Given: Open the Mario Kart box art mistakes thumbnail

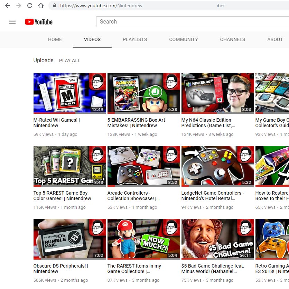Looking at the screenshot, I should click(x=144, y=93).
